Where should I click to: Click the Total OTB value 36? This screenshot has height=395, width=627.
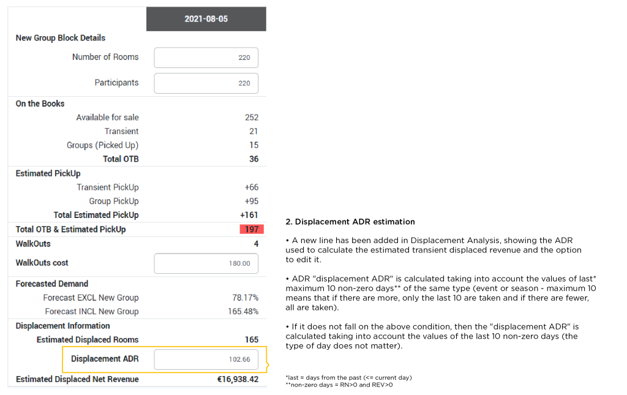point(254,159)
